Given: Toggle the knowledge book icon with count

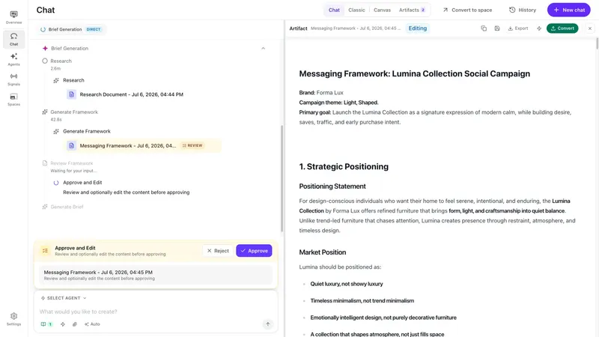Looking at the screenshot, I should (46, 324).
